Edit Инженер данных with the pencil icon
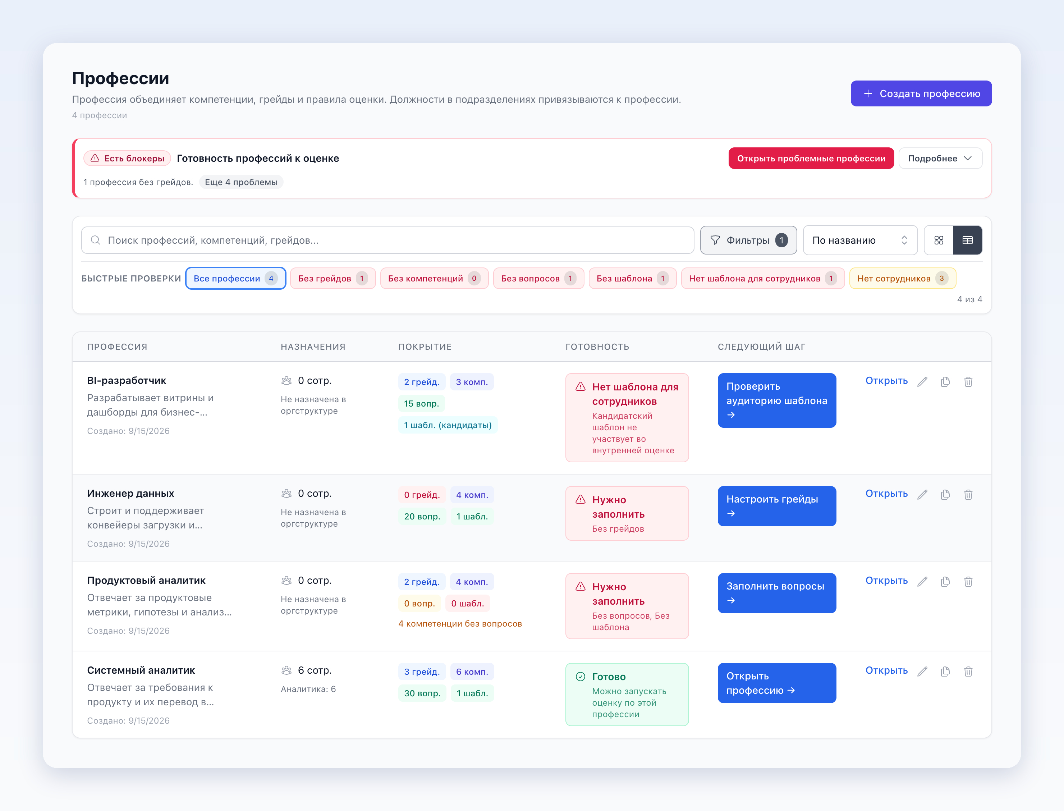Image resolution: width=1064 pixels, height=811 pixels. pos(922,494)
